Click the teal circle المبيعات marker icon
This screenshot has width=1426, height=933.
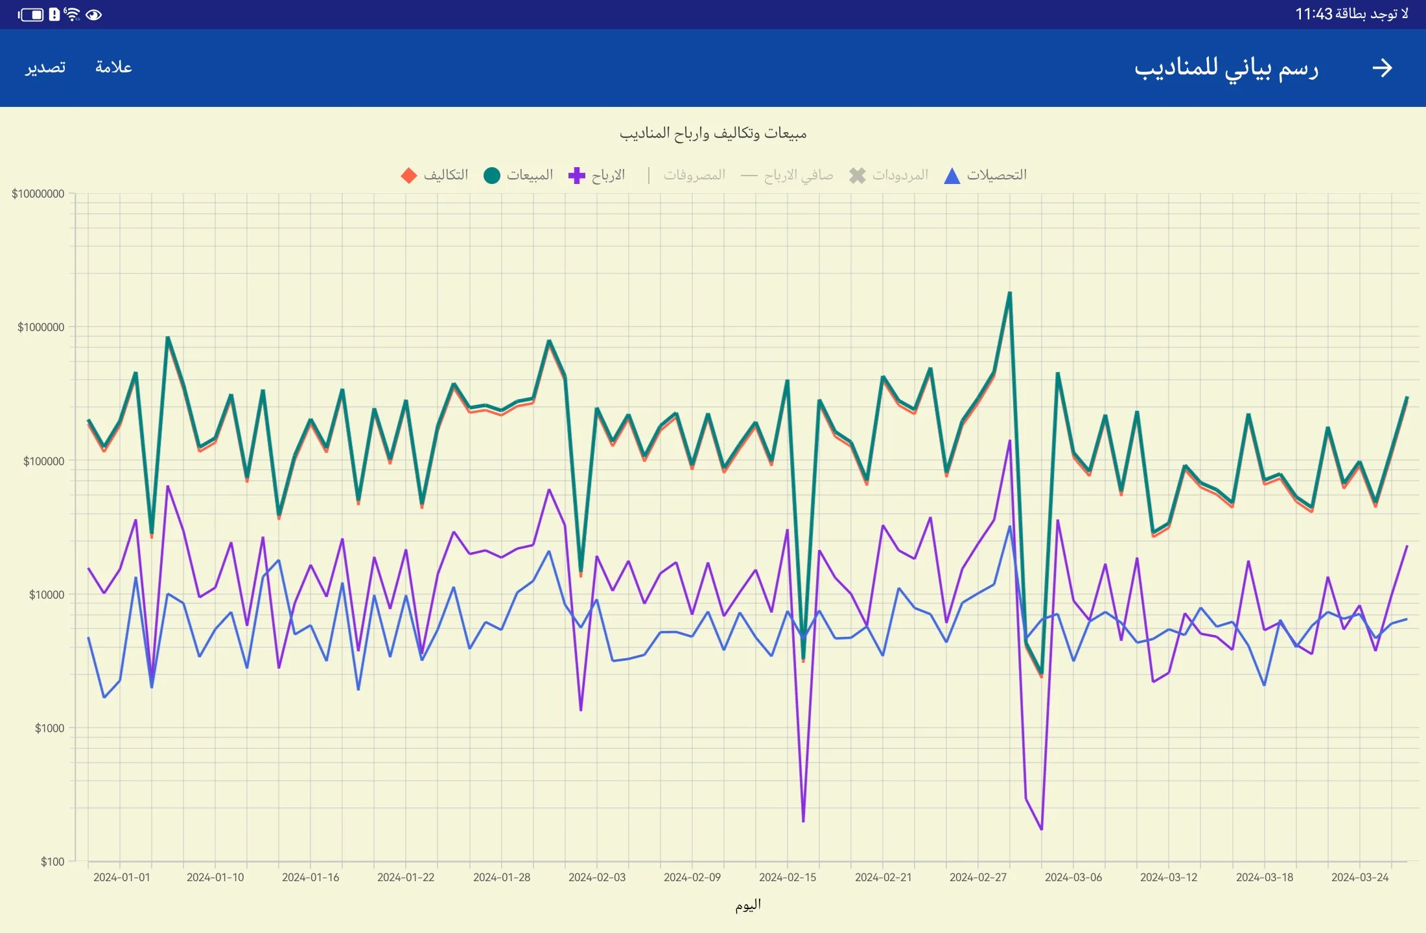click(492, 176)
